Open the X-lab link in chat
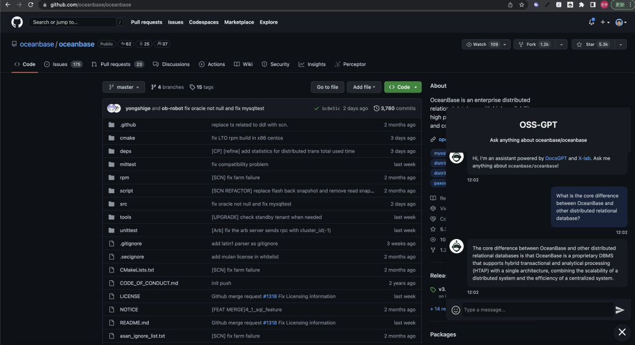Screen dimensions: 635x345 point(584,158)
